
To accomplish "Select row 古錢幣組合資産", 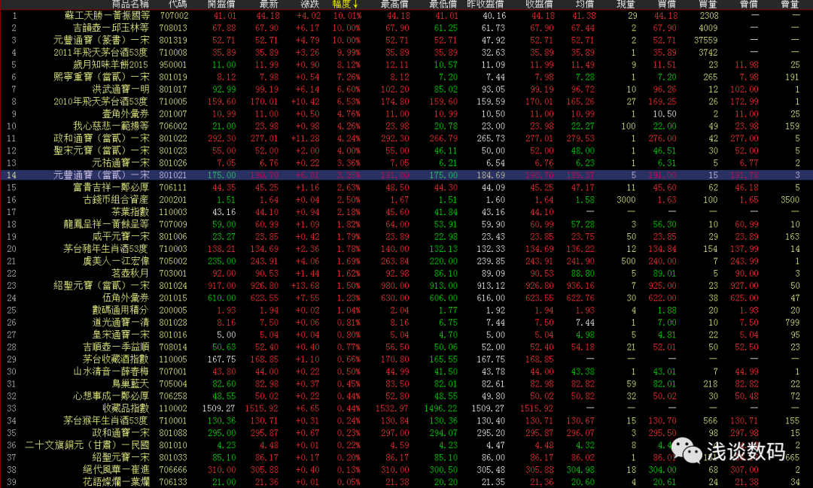I will 406,200.
